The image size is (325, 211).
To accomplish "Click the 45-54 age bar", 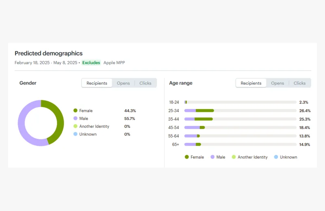I will tap(240, 127).
